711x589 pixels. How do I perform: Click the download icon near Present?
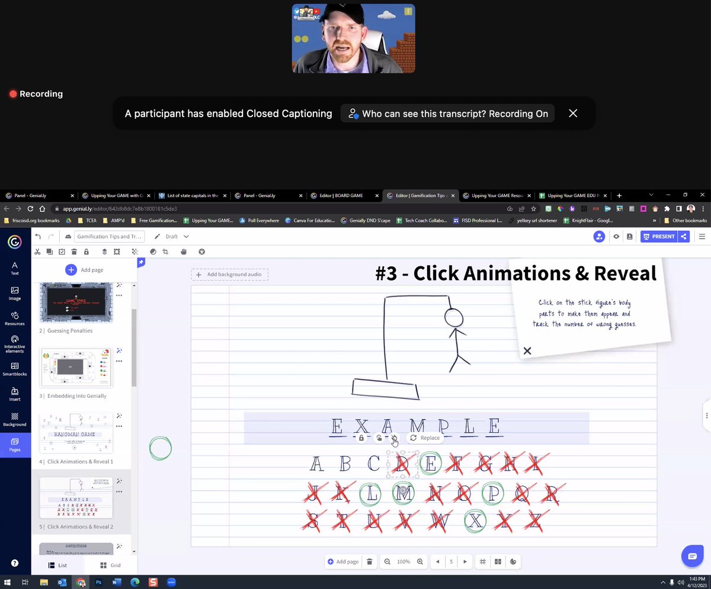(629, 236)
